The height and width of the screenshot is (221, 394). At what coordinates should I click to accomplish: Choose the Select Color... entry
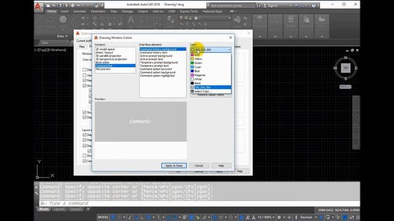[211, 91]
